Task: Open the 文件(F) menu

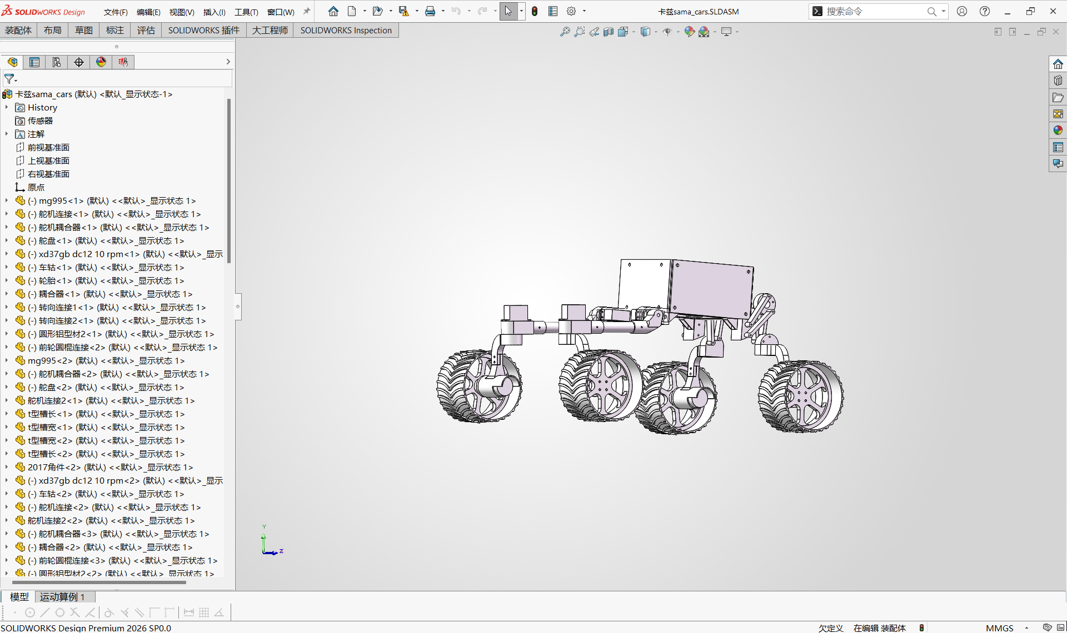Action: point(116,12)
